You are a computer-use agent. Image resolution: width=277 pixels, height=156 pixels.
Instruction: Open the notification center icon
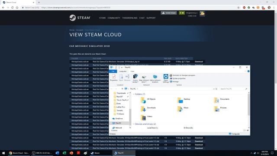coord(272,153)
